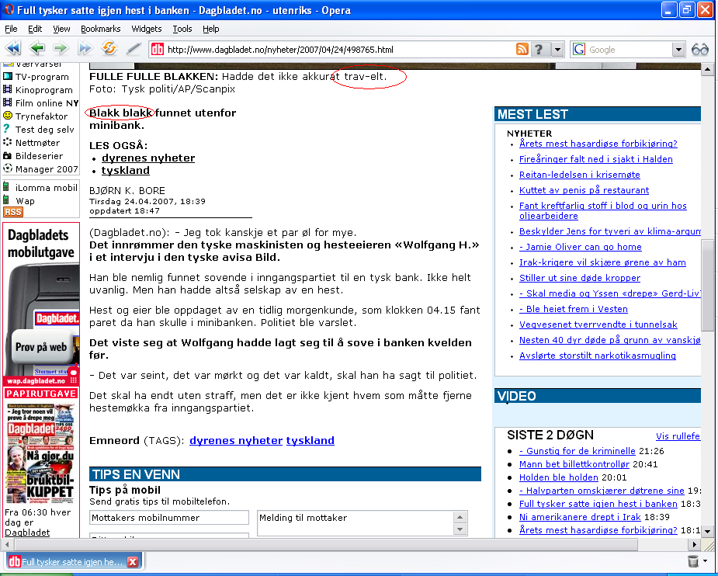Click the Nettmøter sidebar icon
Viewport: 718px width, 576px height.
click(7, 142)
